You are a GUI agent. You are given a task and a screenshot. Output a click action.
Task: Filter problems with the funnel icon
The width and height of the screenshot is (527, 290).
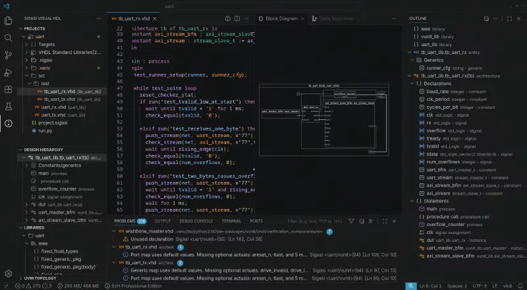351,221
